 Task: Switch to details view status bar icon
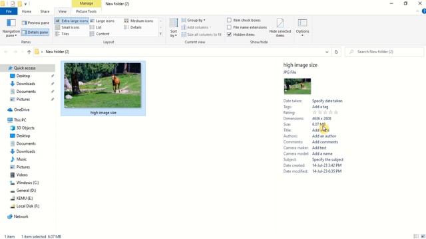(x=415, y=236)
